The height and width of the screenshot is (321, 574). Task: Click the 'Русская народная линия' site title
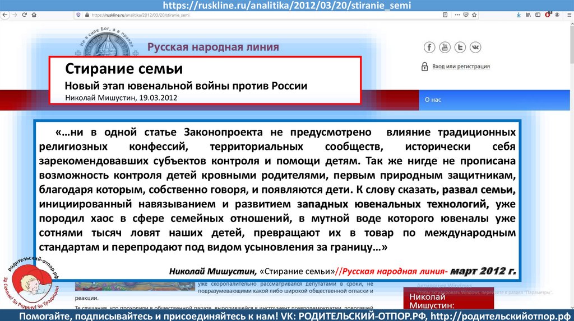pos(213,47)
